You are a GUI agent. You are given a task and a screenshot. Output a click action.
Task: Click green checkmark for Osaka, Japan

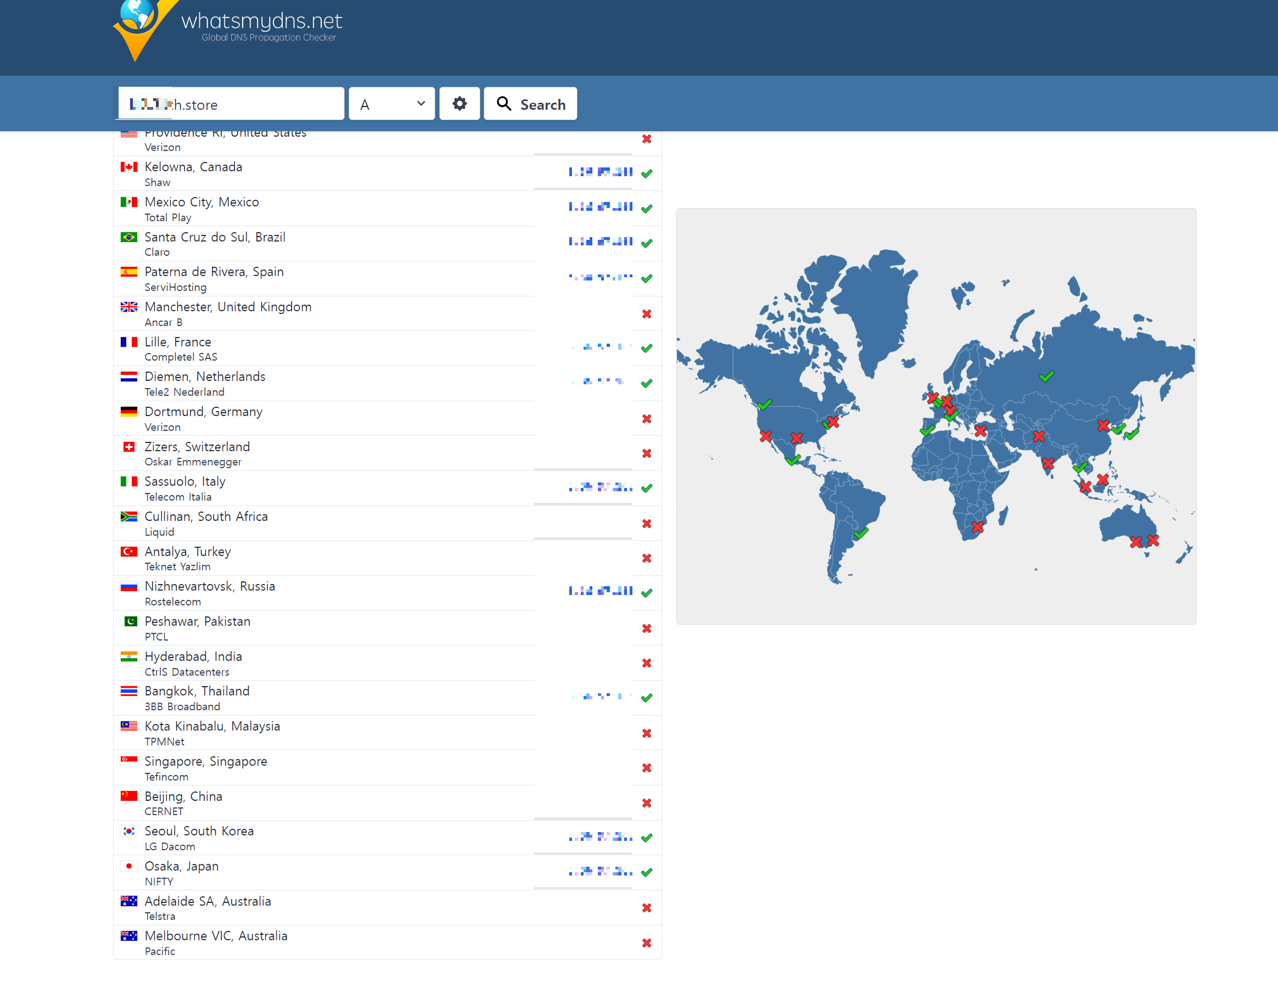[646, 872]
